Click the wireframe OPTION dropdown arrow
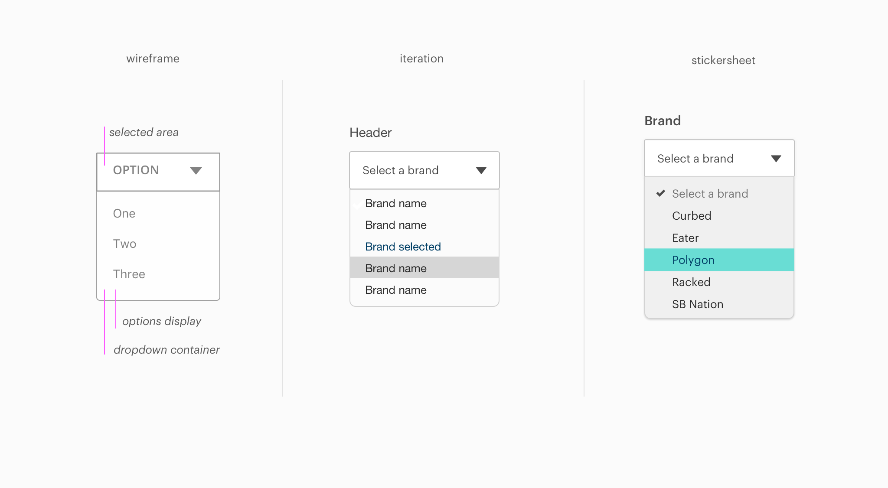The width and height of the screenshot is (888, 488). tap(196, 171)
